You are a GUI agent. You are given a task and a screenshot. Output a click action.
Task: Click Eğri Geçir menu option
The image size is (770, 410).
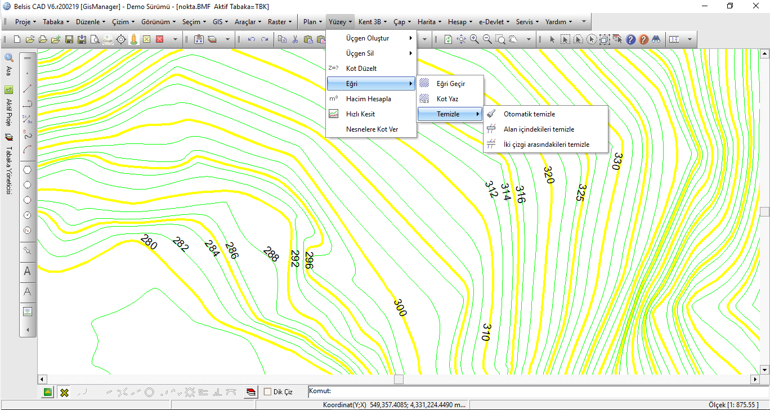[x=450, y=84]
